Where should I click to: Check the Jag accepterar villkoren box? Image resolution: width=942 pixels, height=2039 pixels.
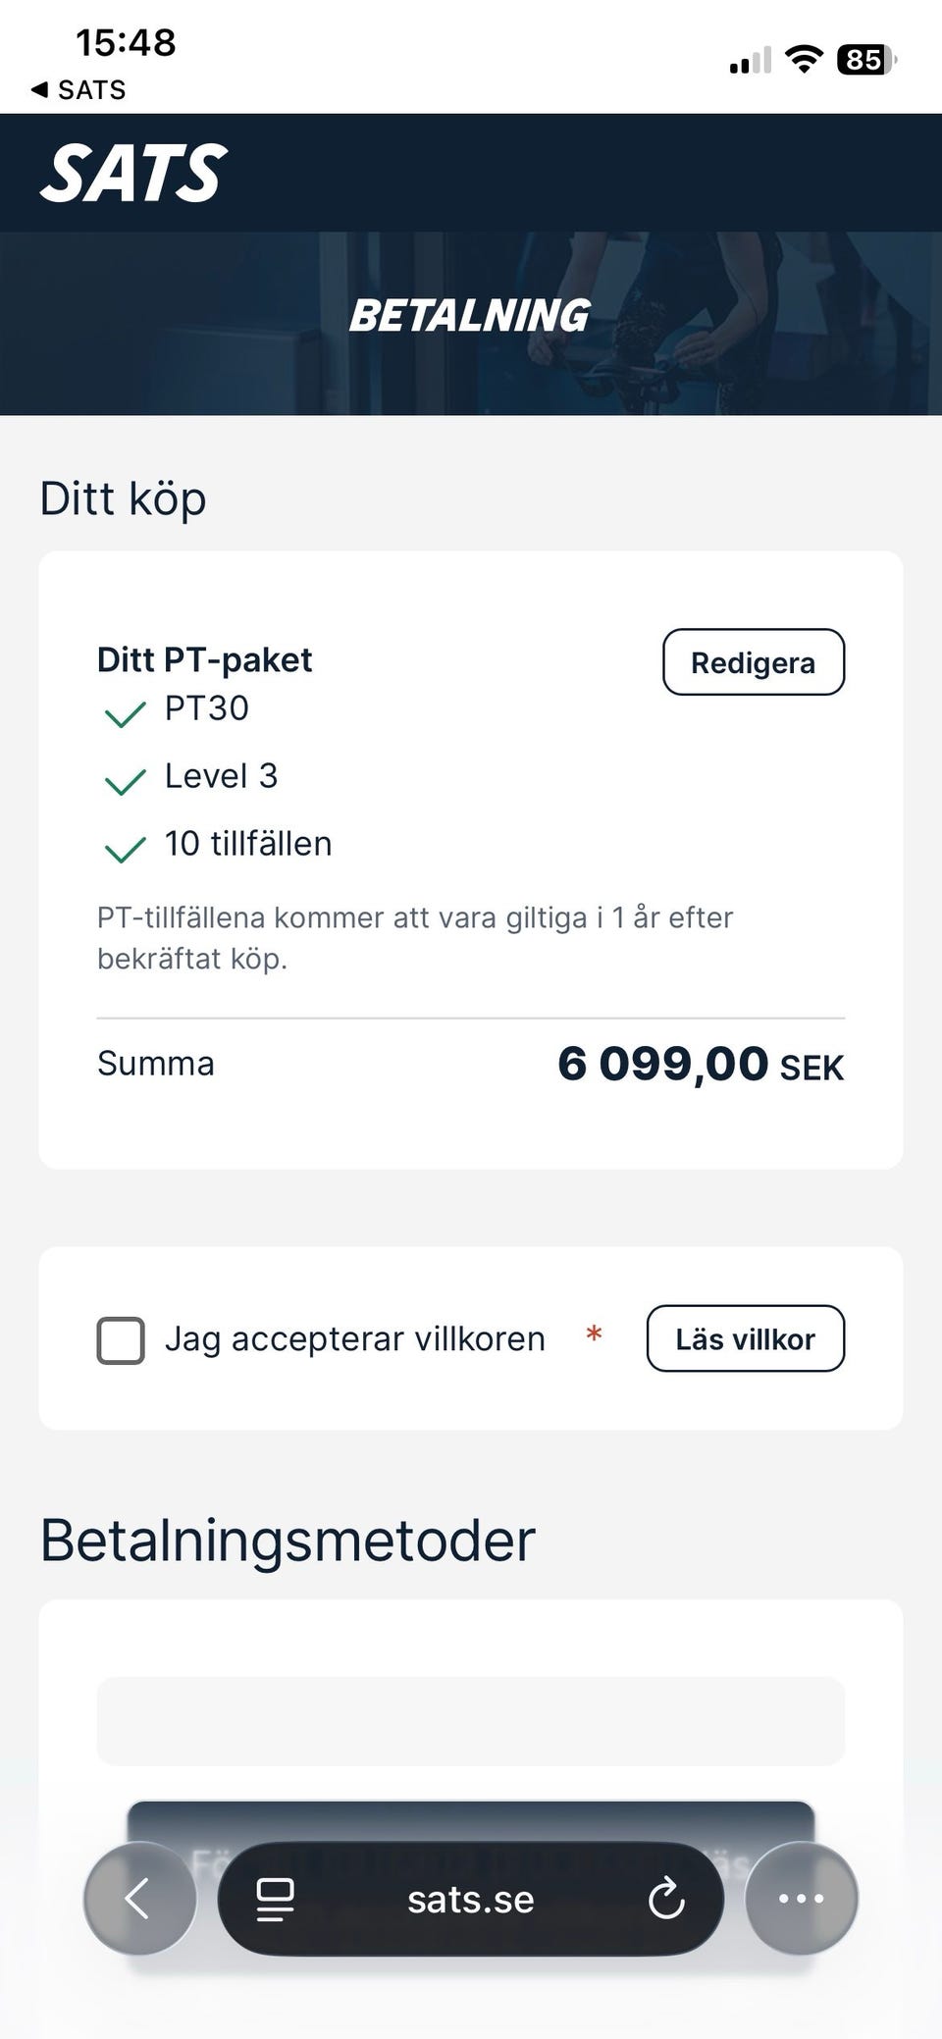121,1339
